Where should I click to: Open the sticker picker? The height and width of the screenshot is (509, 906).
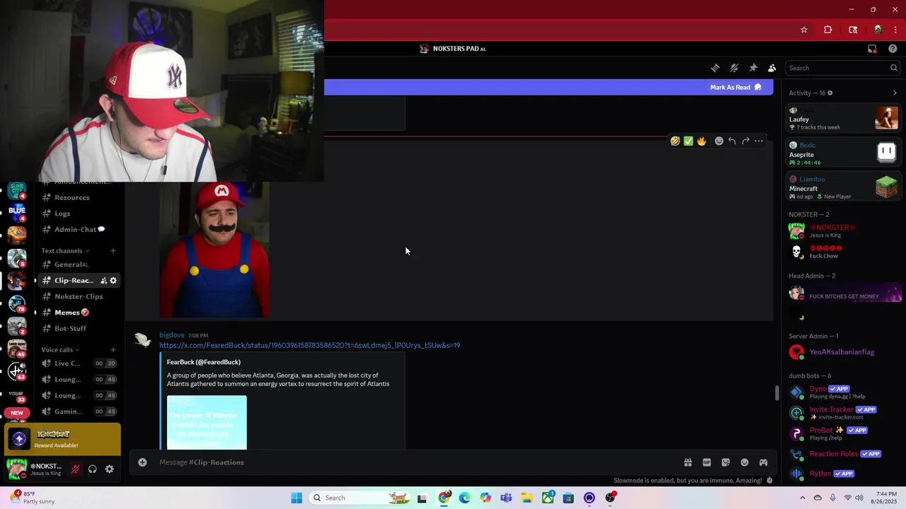coord(726,462)
